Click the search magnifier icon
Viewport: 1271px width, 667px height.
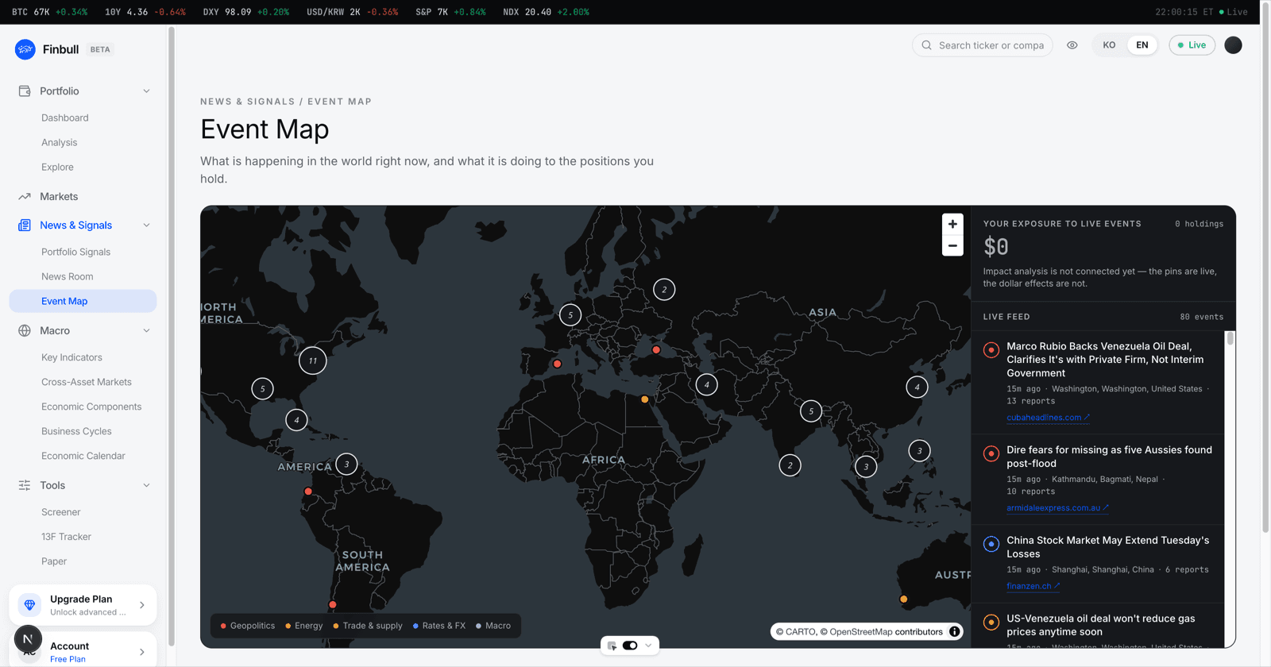pos(926,45)
